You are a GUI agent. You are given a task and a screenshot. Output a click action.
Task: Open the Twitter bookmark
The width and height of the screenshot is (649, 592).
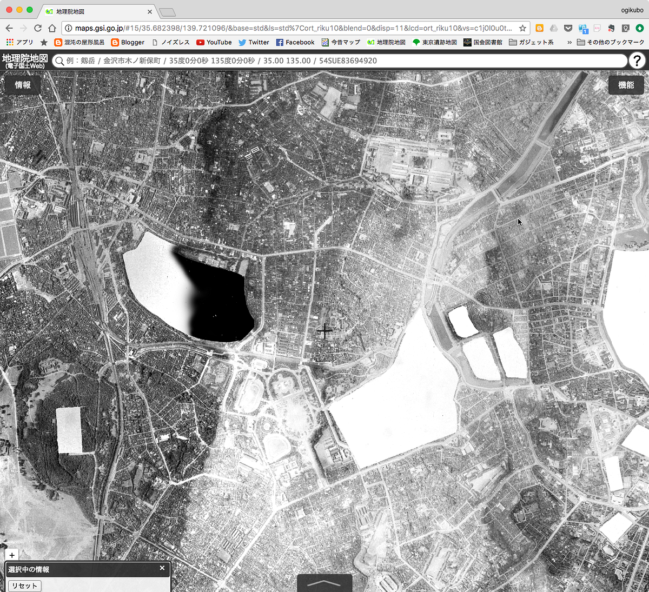(254, 42)
